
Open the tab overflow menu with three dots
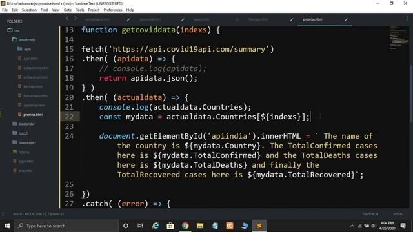(x=407, y=18)
